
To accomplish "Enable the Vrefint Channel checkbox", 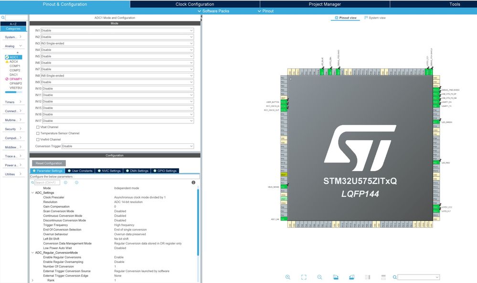I will [38, 140].
